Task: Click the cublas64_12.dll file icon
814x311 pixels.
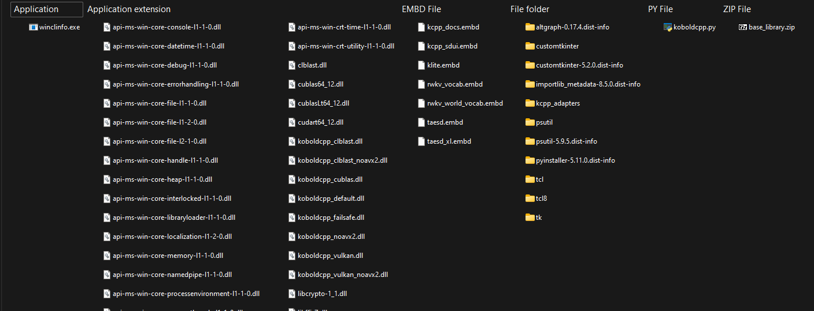Action: tap(292, 84)
